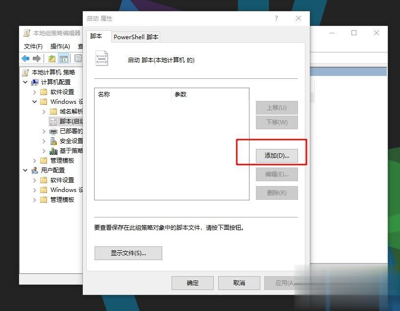Collapse the 计算机配置 node
Viewport: 400px width, 311px height.
pyautogui.click(x=25, y=82)
